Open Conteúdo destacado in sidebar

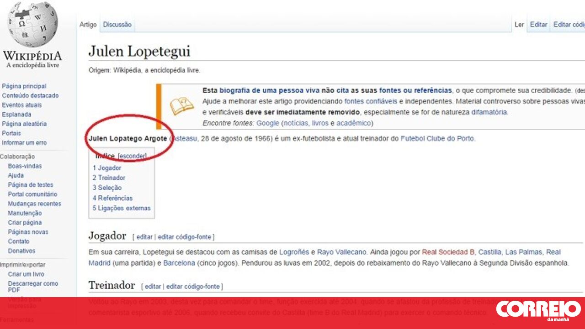(x=30, y=96)
